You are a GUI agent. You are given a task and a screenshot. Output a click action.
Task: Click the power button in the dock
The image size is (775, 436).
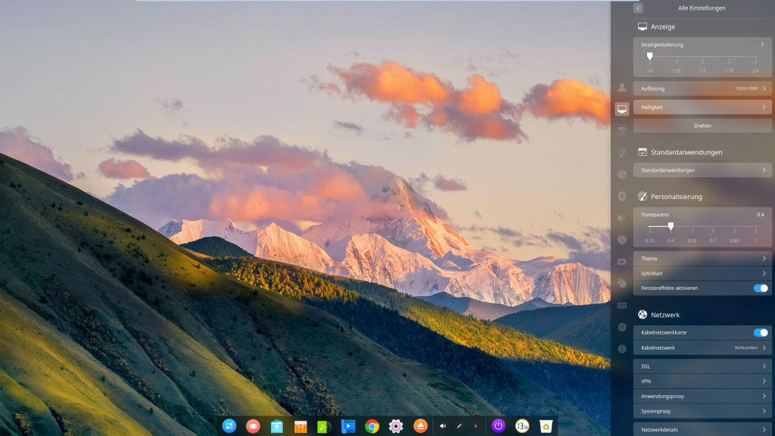tap(498, 426)
